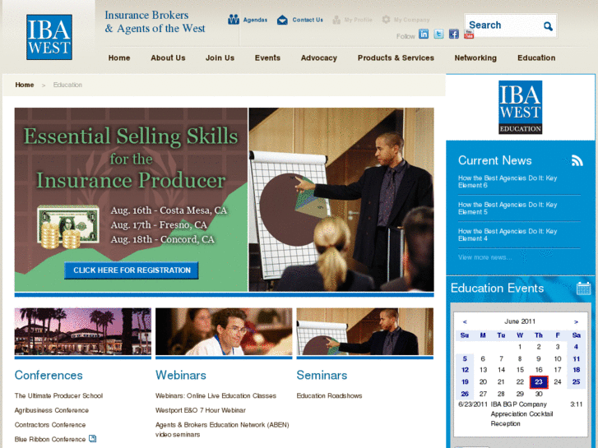This screenshot has height=448, width=598.
Task: Open the Current News RSS feed icon
Action: point(577,160)
